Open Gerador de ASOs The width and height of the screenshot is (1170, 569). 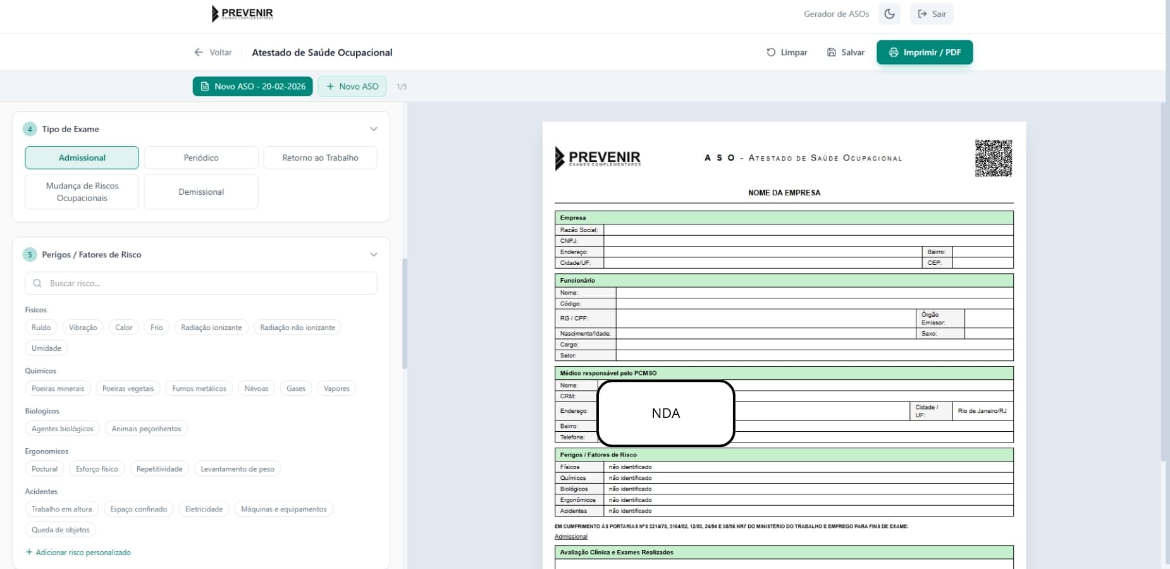point(836,13)
